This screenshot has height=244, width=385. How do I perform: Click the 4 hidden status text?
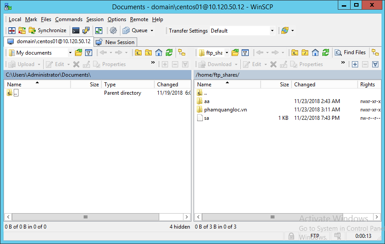coord(180,227)
